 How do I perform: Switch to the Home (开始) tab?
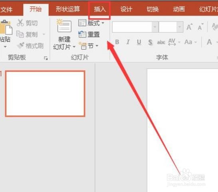coord(36,9)
